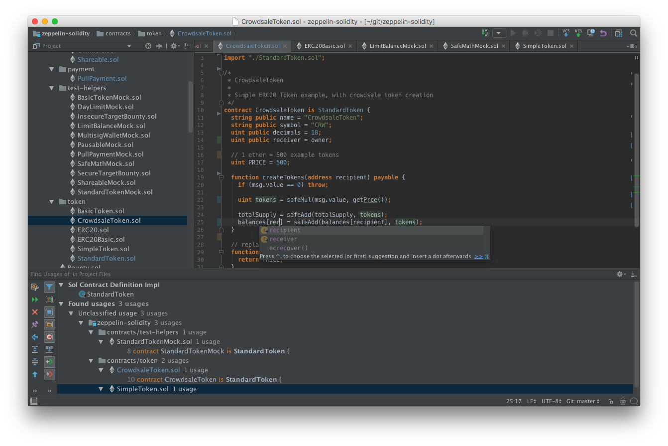The width and height of the screenshot is (668, 446).
Task: Toggle Group by Method 'm' button
Action: tap(49, 337)
